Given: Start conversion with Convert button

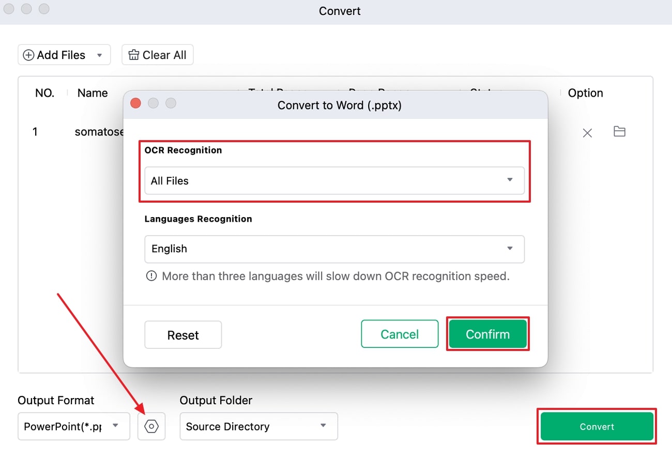Looking at the screenshot, I should 597,426.
